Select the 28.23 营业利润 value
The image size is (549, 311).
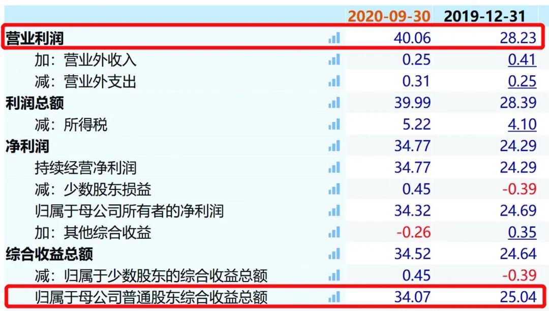coord(518,38)
